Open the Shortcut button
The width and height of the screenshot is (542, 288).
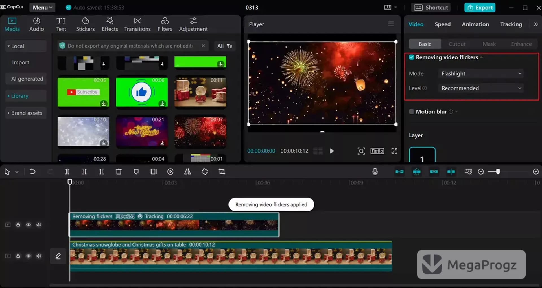coord(431,8)
